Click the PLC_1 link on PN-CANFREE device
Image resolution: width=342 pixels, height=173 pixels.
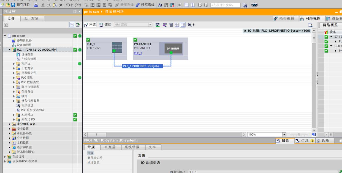[x=138, y=53]
